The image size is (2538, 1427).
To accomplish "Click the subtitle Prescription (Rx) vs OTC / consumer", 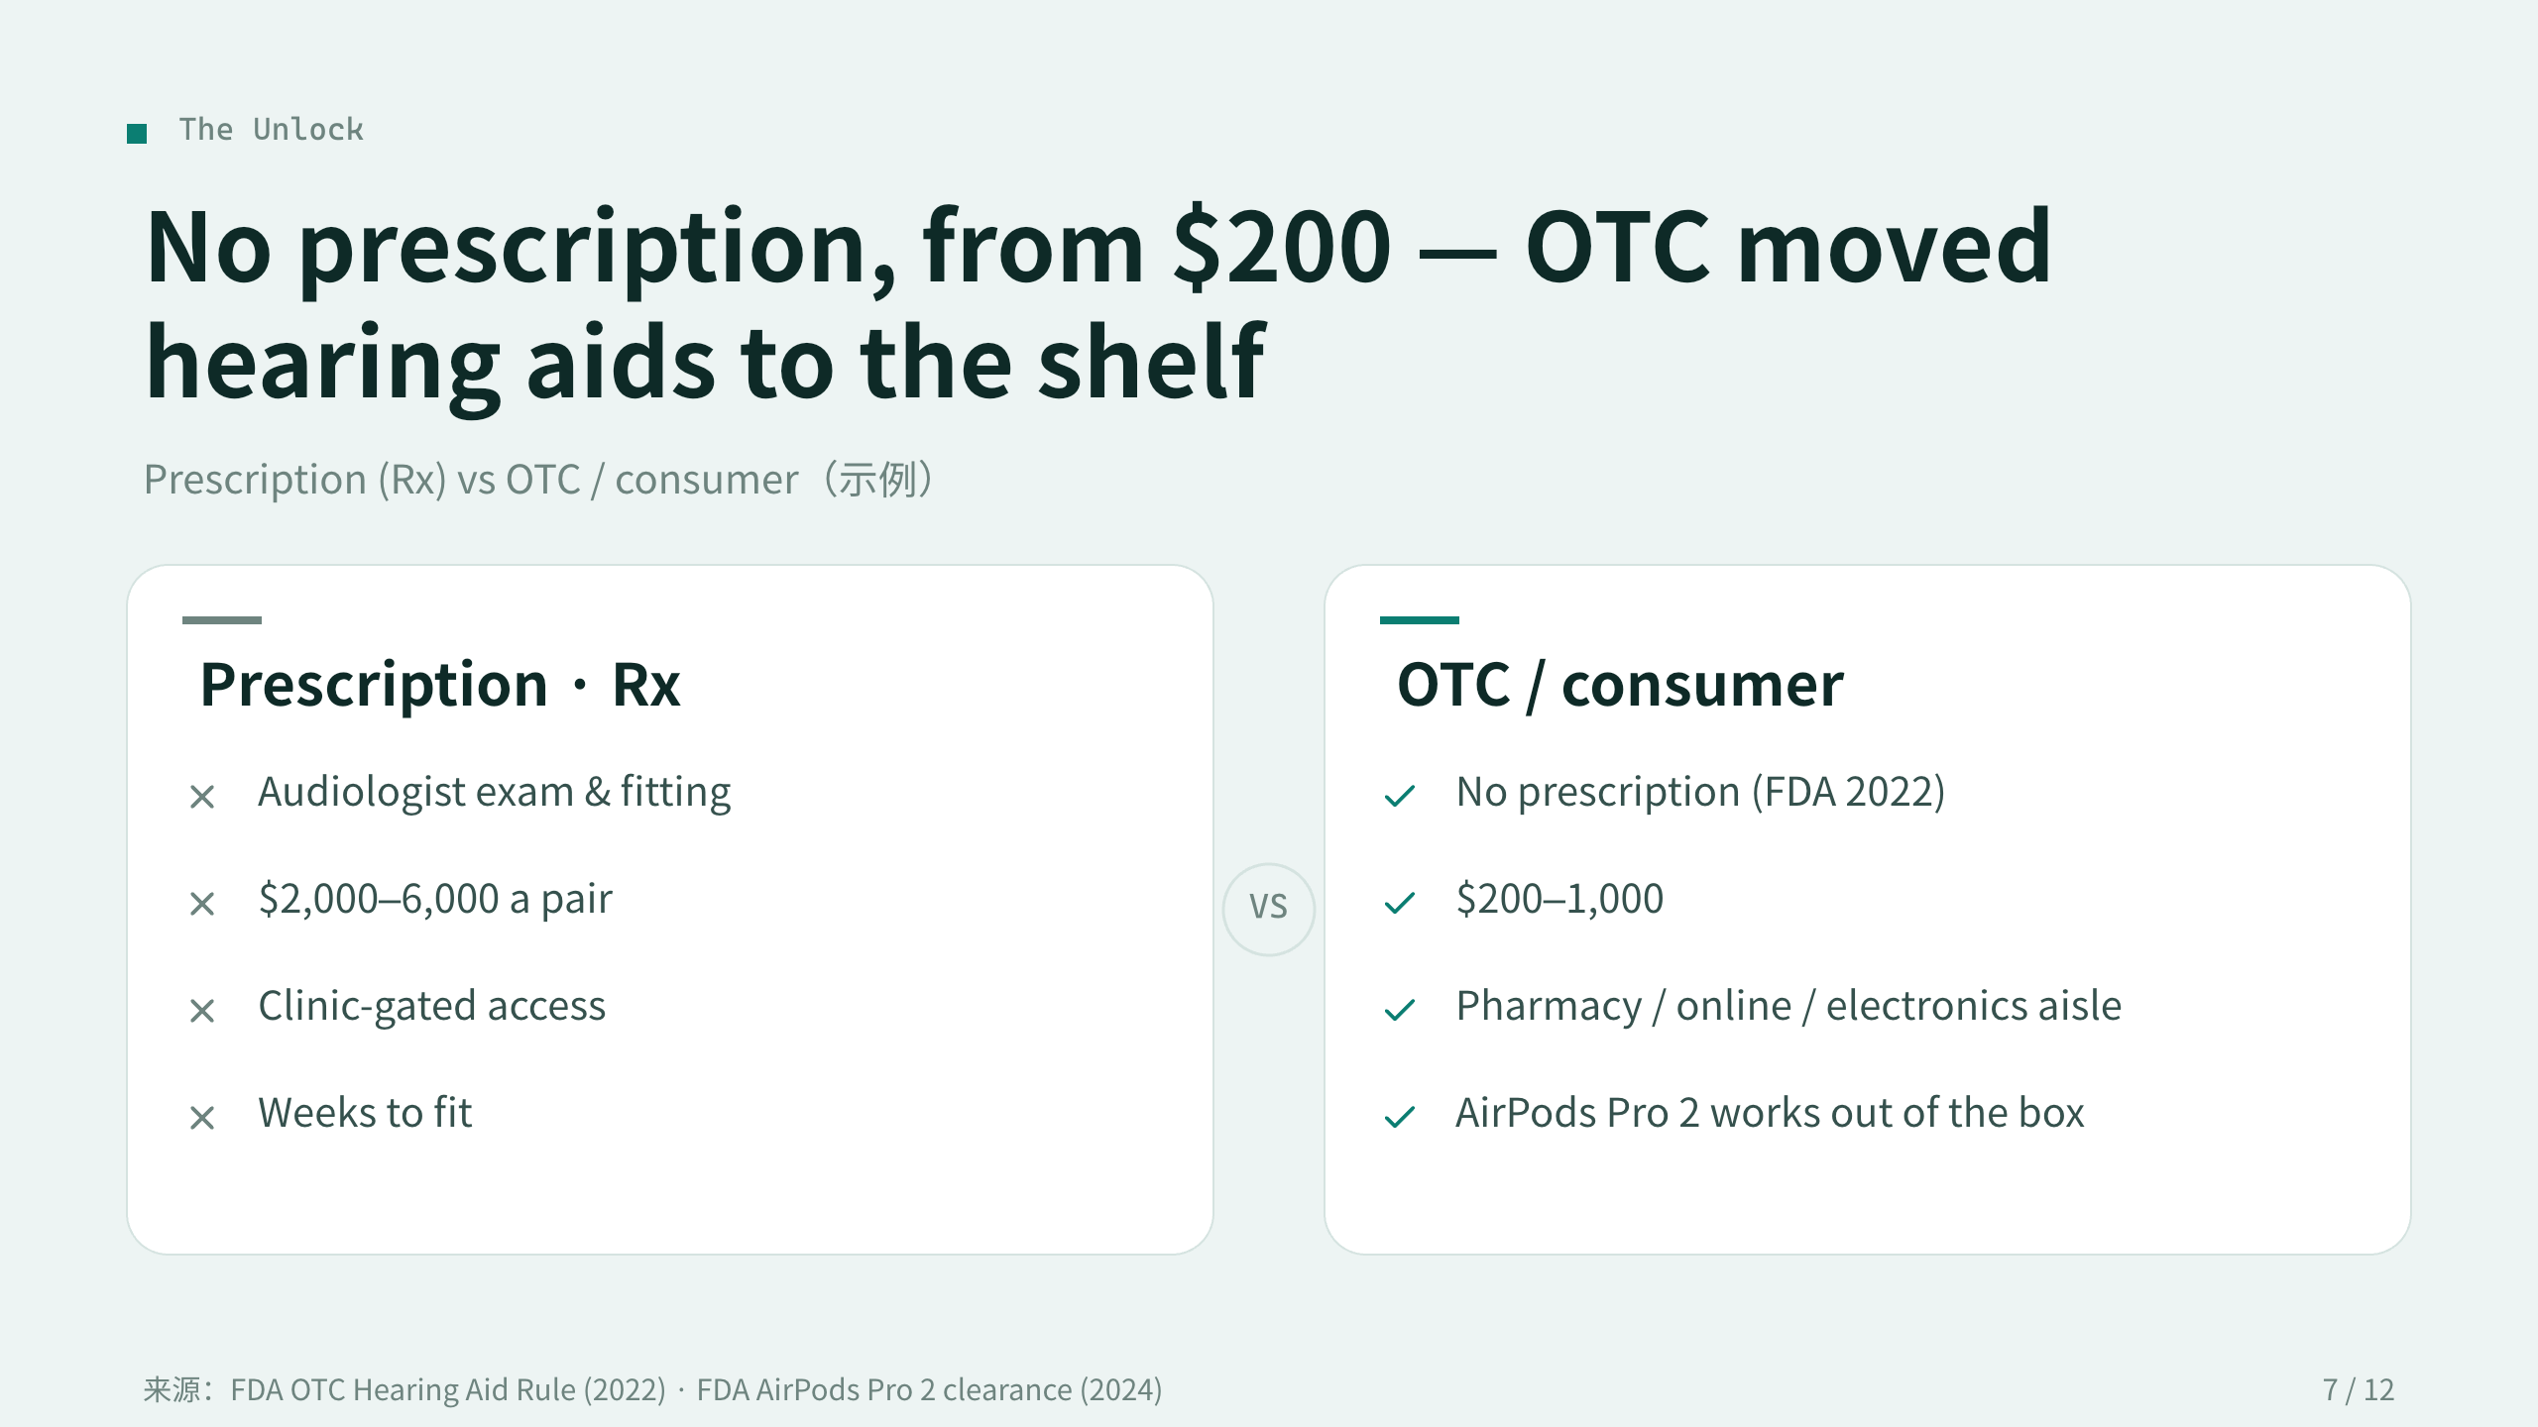I will click(538, 480).
